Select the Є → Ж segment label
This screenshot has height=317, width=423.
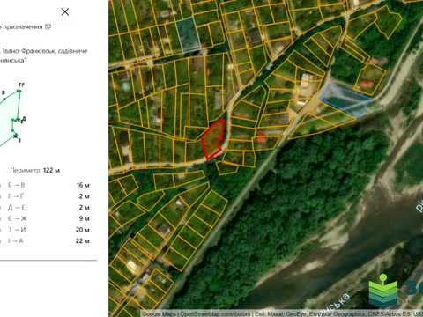(18, 218)
